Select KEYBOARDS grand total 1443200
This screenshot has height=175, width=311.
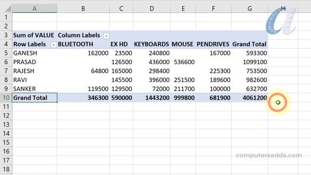[152, 98]
